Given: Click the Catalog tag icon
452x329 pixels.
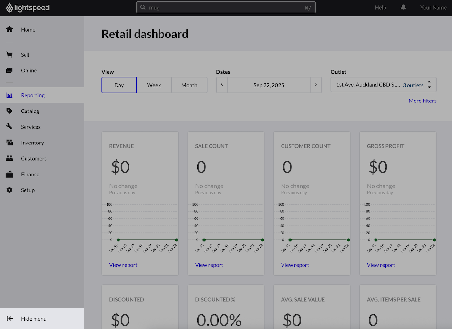Looking at the screenshot, I should (10, 111).
